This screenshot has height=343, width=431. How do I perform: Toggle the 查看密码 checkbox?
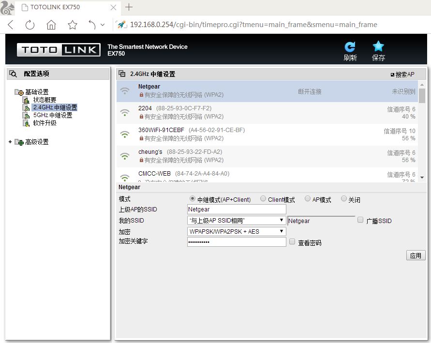pyautogui.click(x=292, y=241)
